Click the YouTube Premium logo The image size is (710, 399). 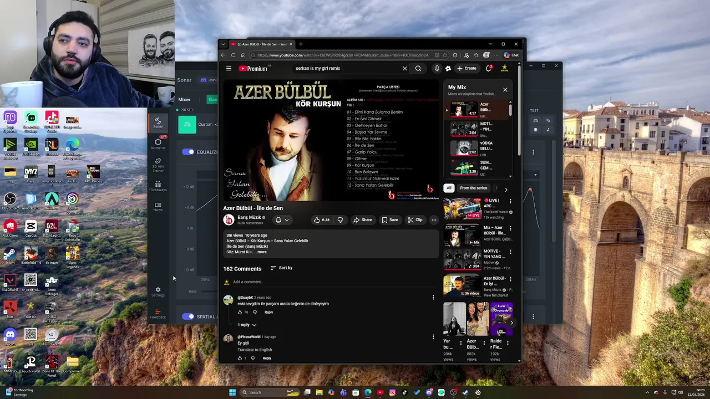pos(254,69)
